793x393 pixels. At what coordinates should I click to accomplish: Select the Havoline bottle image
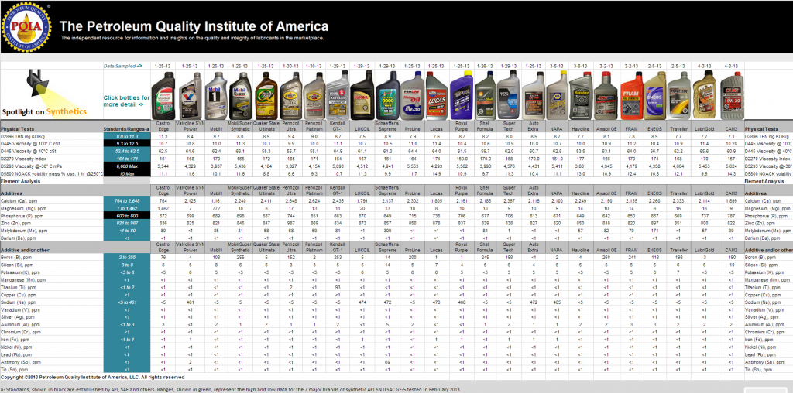click(580, 95)
